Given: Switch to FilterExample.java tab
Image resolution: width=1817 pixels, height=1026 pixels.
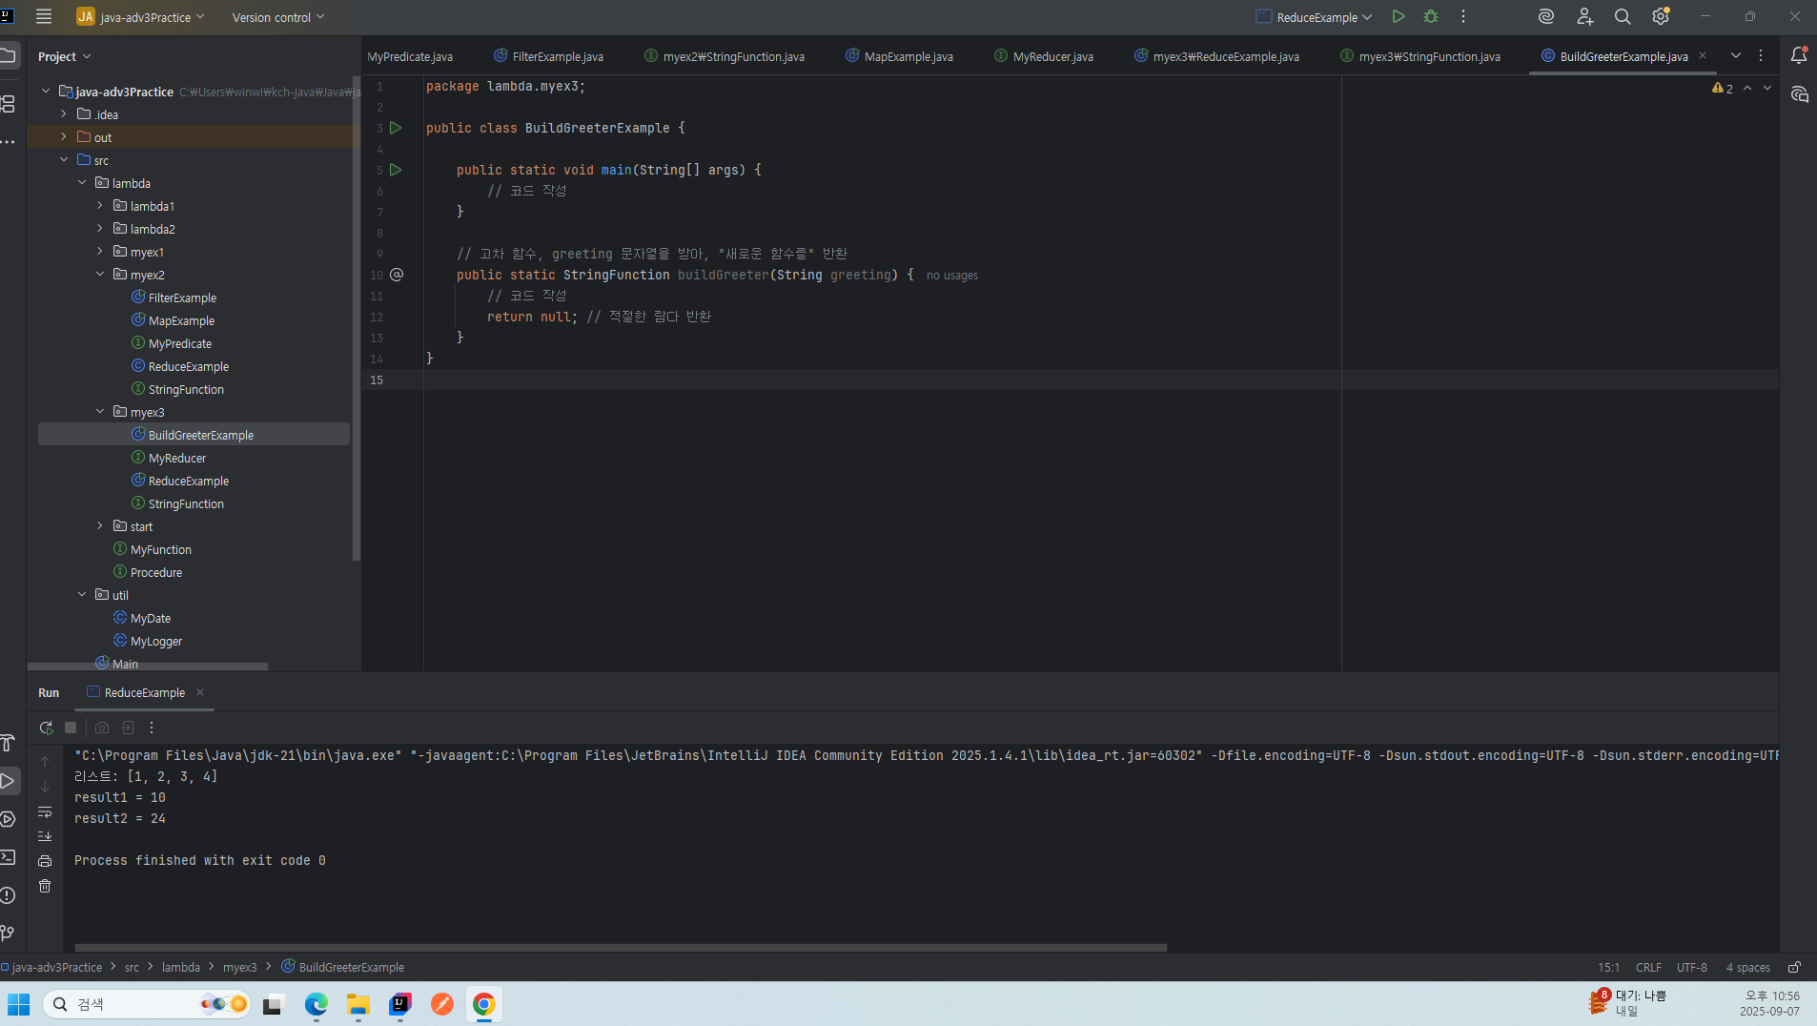Looking at the screenshot, I should tap(548, 56).
